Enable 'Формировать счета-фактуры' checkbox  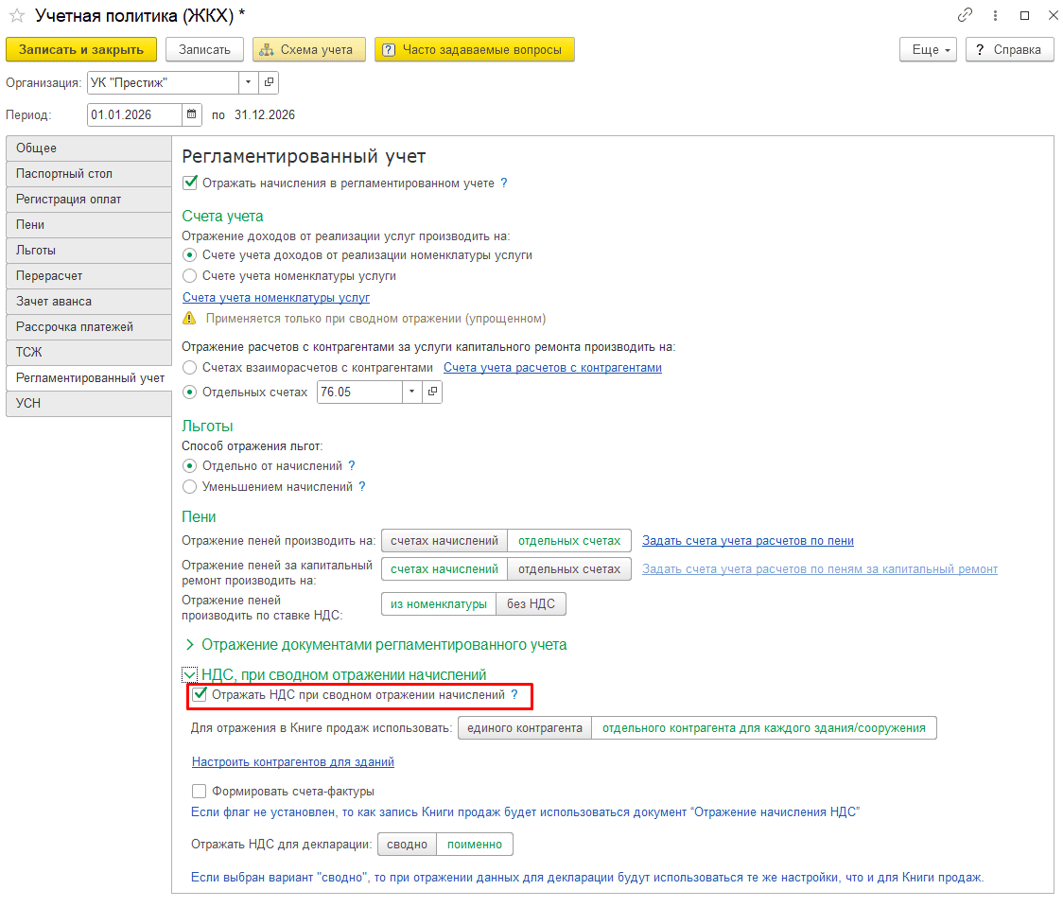(x=199, y=792)
